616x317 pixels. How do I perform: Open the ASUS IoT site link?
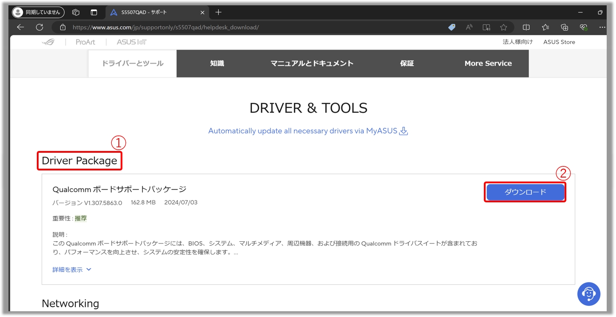[x=132, y=42]
